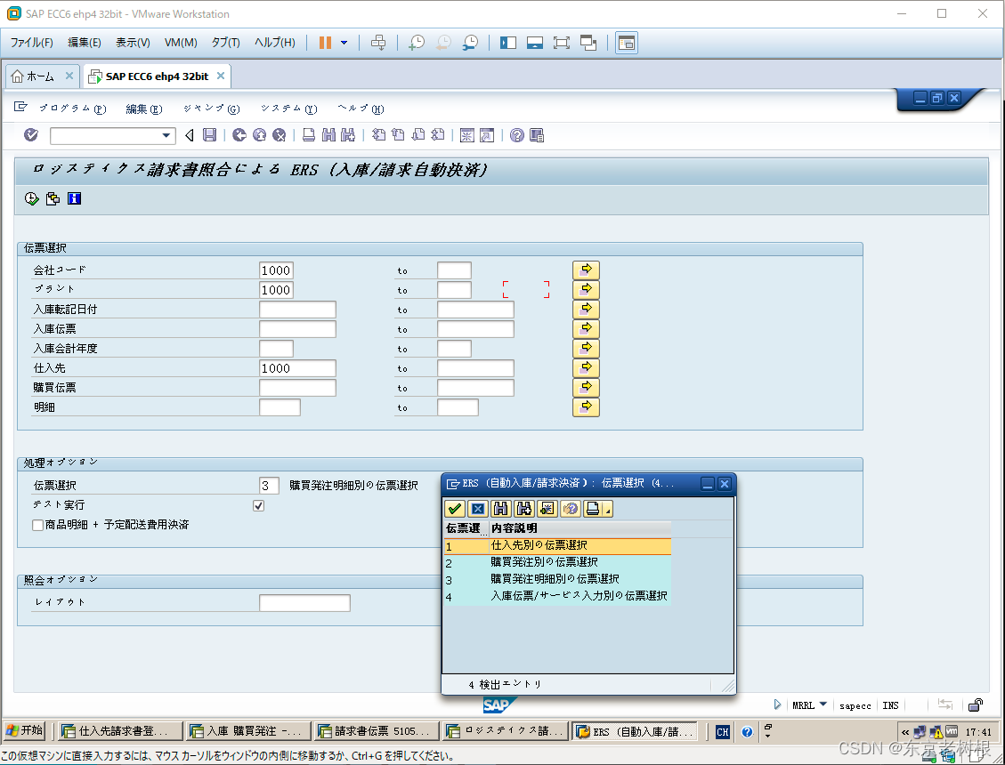Open the システム(Y) menu
Viewport: 1005px width, 765px height.
click(x=289, y=109)
